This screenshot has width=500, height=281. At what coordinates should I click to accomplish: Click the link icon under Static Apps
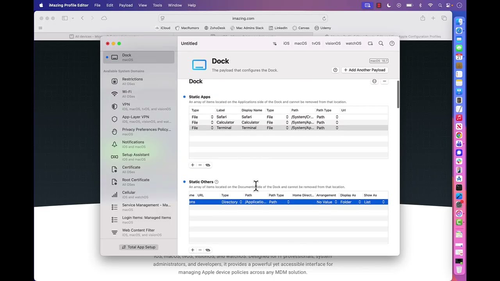[208, 165]
